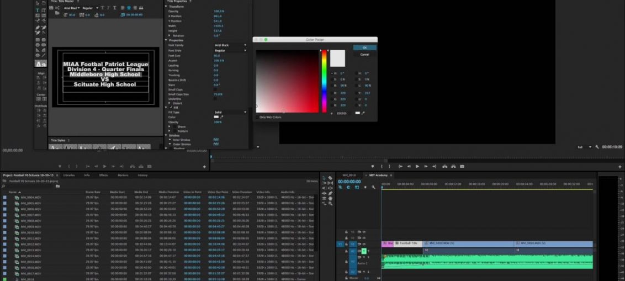This screenshot has height=281, width=625.
Task: Select the Razor tool in timeline tools
Action: point(330,178)
